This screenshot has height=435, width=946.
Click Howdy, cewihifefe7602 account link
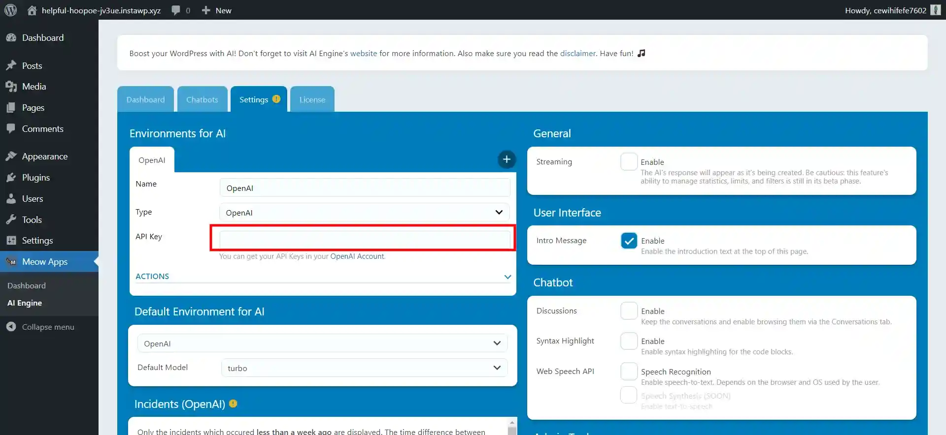pos(885,10)
